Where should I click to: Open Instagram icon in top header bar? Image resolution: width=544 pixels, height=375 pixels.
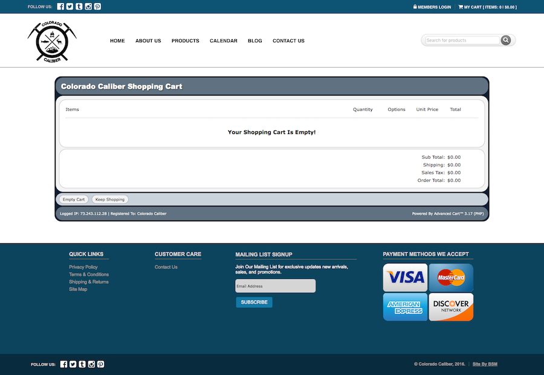click(88, 7)
